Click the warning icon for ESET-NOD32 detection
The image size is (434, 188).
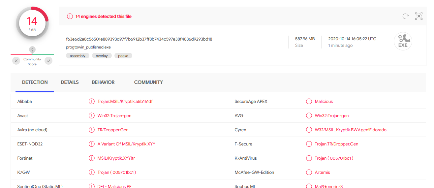tap(92, 144)
